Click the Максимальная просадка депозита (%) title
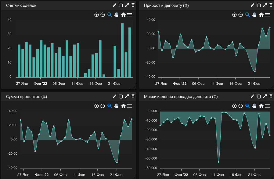The height and width of the screenshot is (179, 274). [181, 97]
